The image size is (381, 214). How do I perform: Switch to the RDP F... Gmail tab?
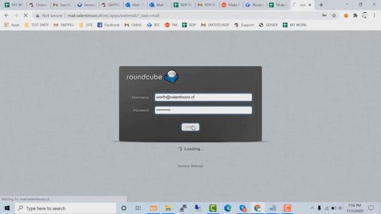[x=207, y=5]
